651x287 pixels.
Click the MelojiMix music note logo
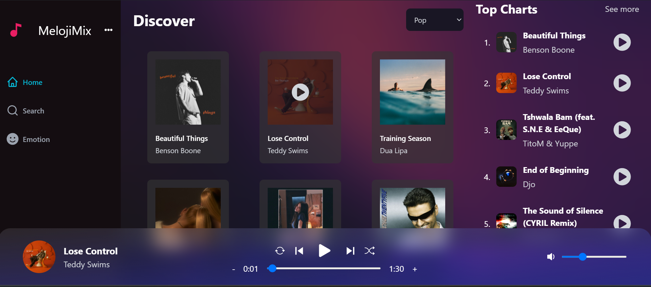click(16, 30)
